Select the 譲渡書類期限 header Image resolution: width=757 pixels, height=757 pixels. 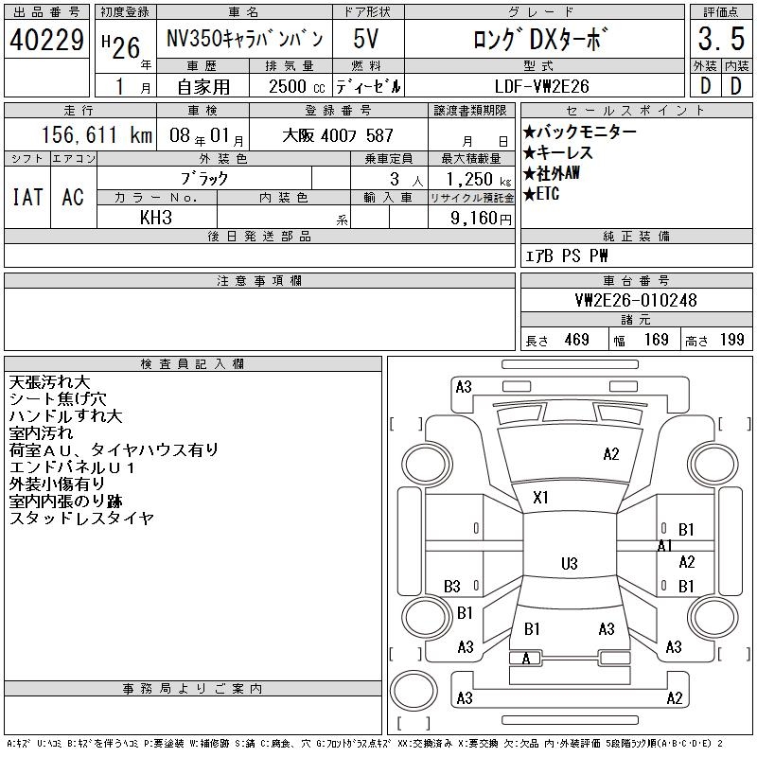click(x=470, y=111)
